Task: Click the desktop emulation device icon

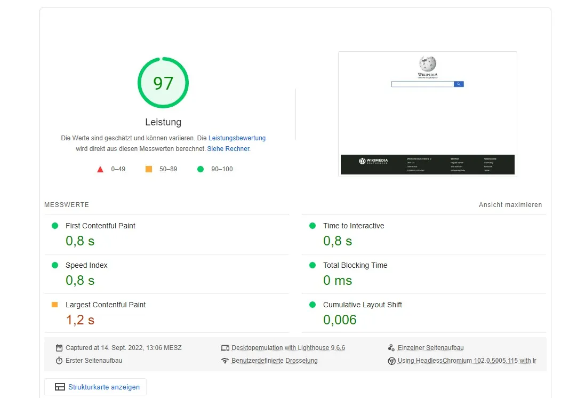Action: point(225,348)
